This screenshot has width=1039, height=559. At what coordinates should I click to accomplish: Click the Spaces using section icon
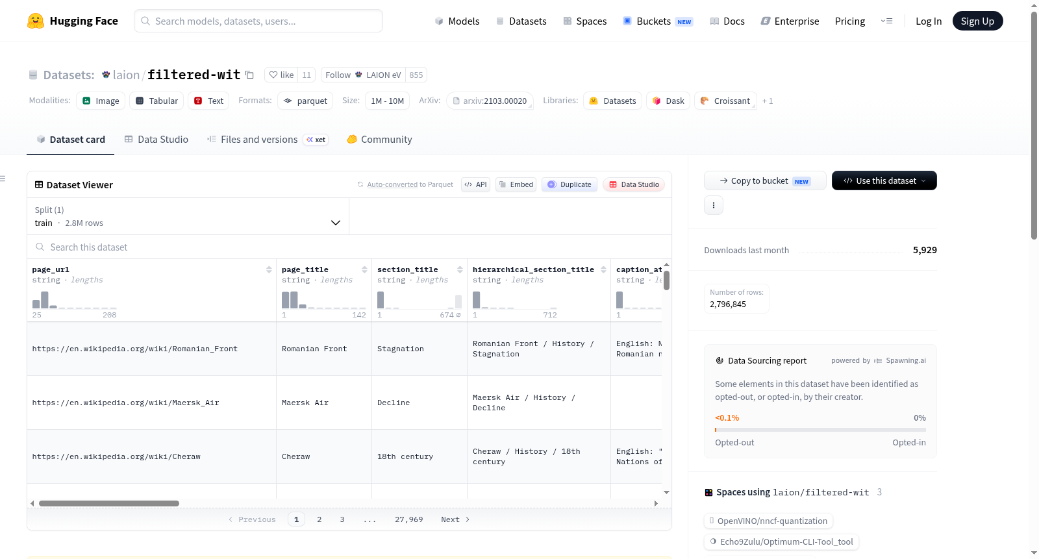[709, 492]
